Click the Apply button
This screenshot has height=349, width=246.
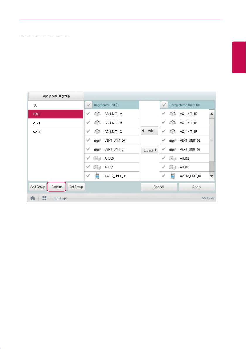point(197,187)
